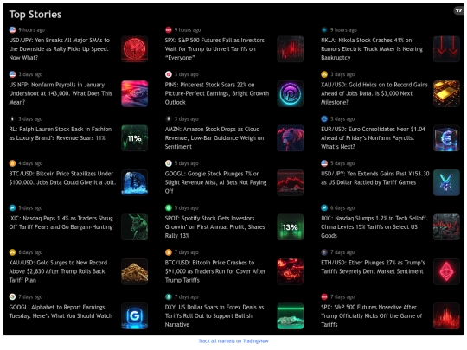Read the Amazon Stock Drops as Cloud Revenue story
This screenshot has width=467, height=350.
pyautogui.click(x=214, y=137)
